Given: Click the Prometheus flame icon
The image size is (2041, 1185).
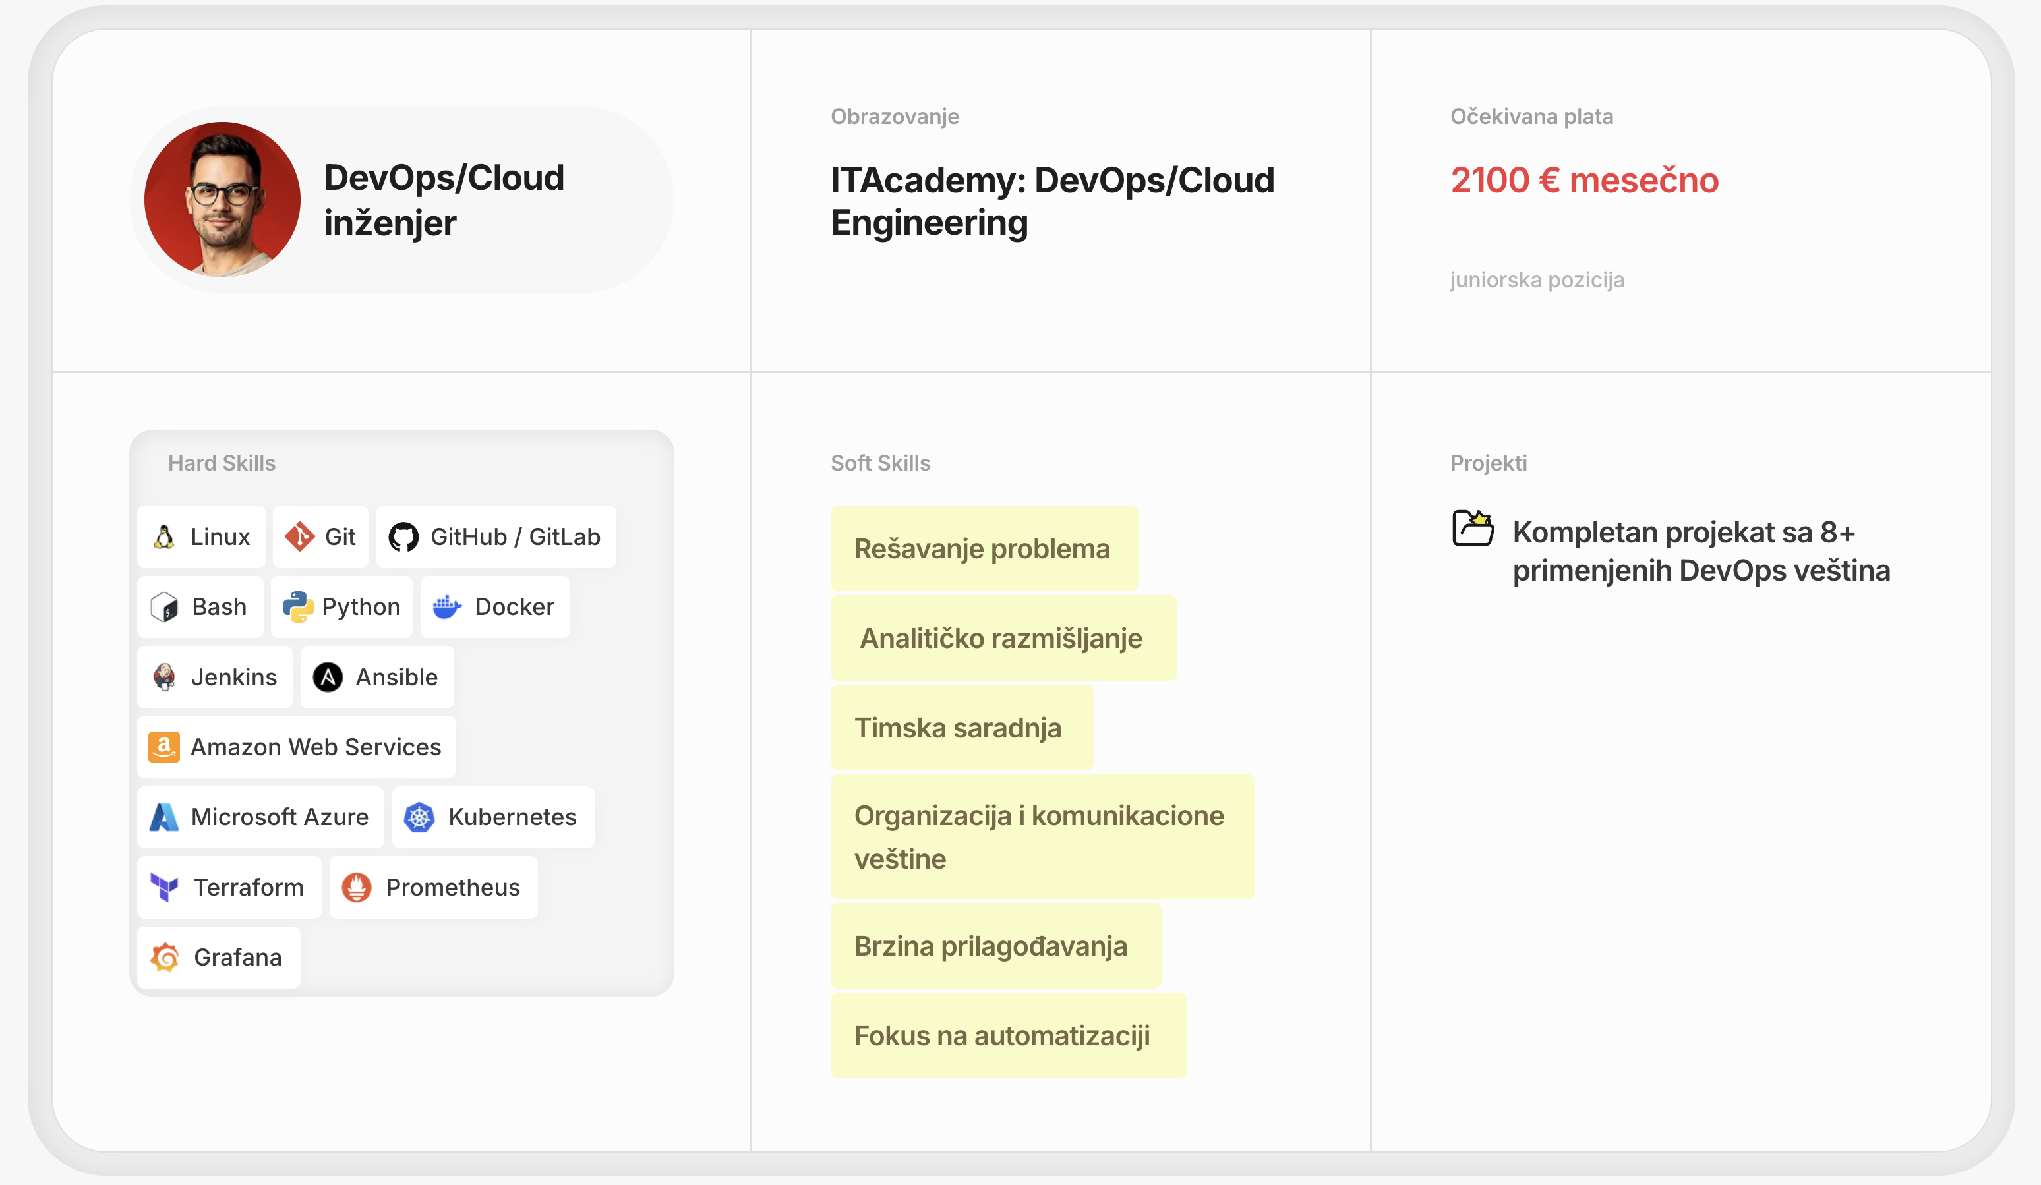Looking at the screenshot, I should click(357, 888).
